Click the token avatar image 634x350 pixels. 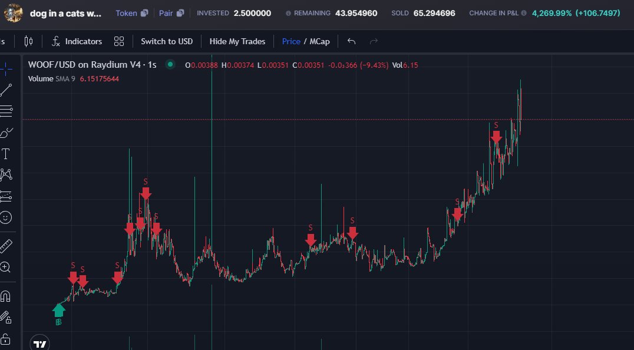coord(14,12)
